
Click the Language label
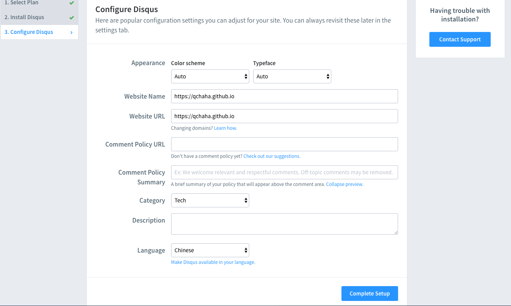tap(151, 250)
